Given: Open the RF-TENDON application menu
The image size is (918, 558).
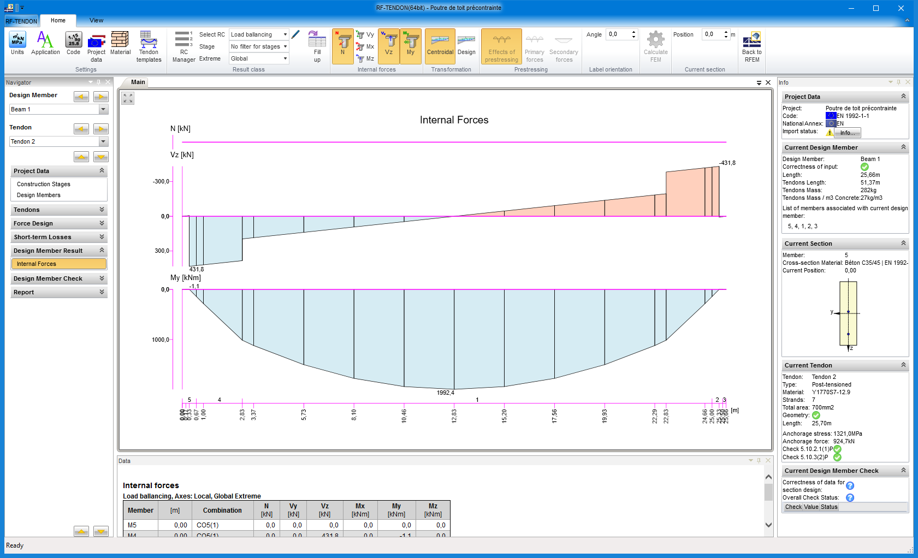Looking at the screenshot, I should (x=21, y=21).
